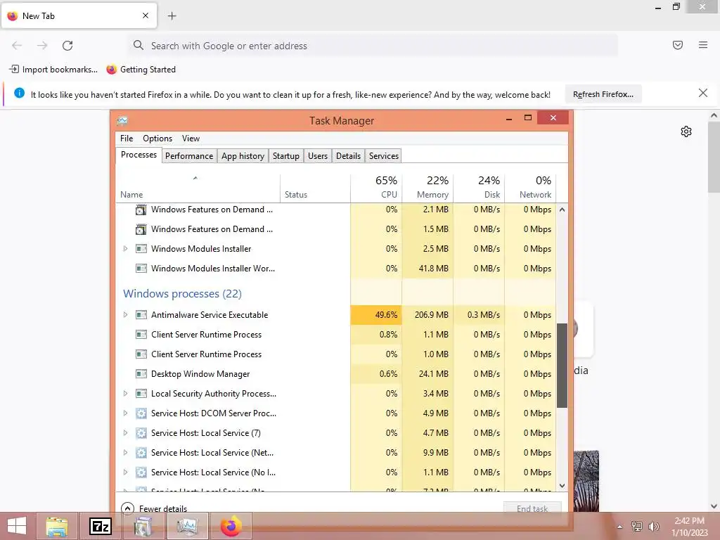Viewport: 720px width, 540px height.
Task: Open the Windows Start button
Action: point(17,526)
